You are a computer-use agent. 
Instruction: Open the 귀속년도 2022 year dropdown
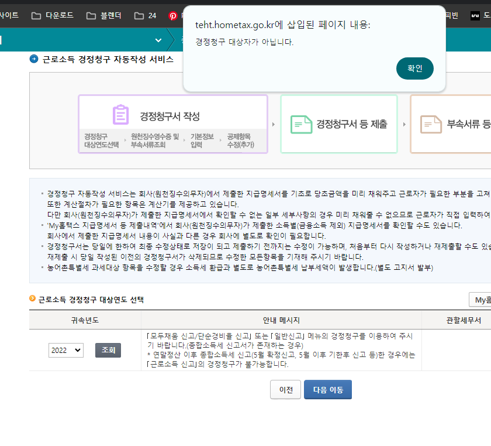pos(66,350)
